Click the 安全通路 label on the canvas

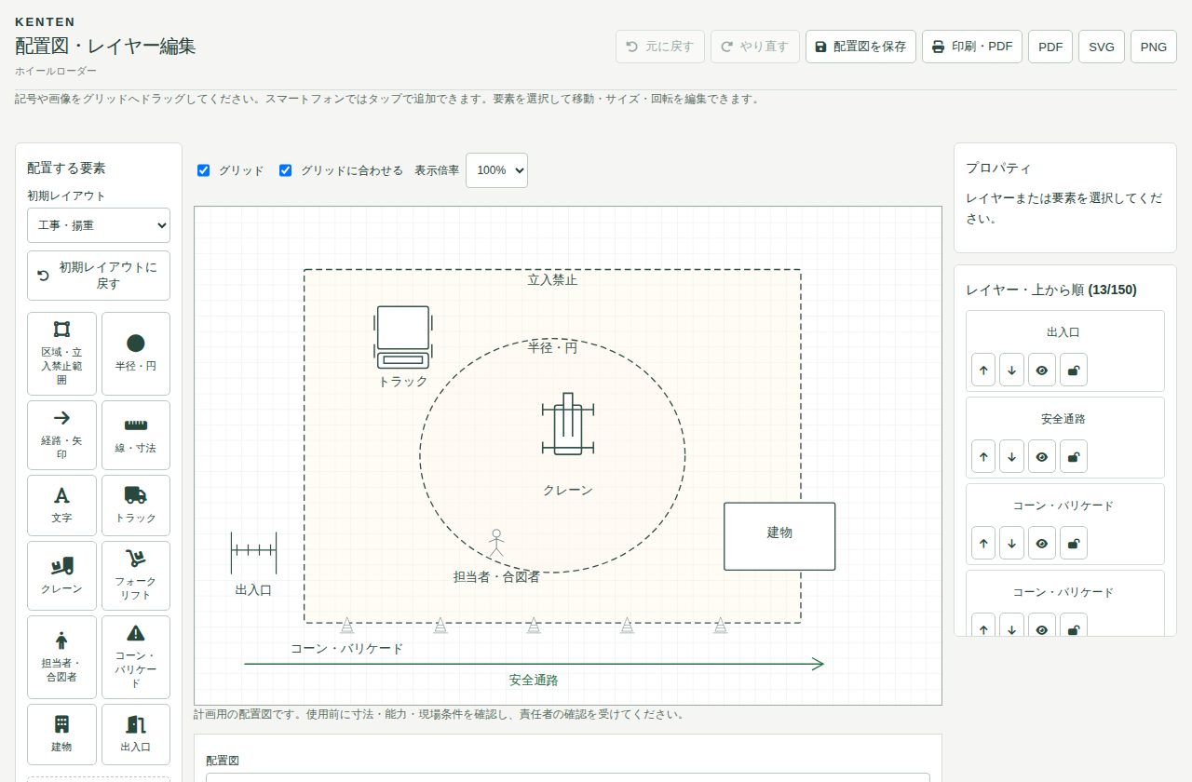coord(534,680)
